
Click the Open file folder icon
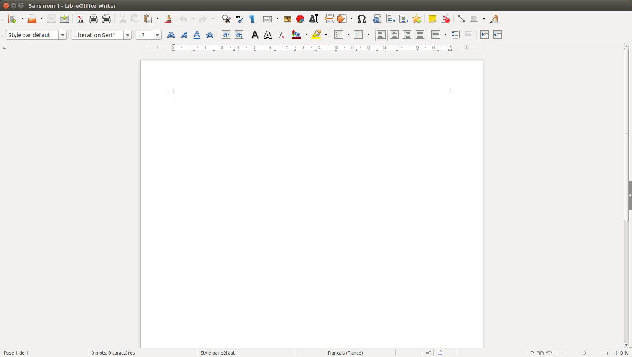(x=32, y=19)
